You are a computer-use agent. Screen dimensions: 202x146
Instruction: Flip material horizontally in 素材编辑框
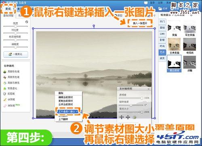click(122, 117)
